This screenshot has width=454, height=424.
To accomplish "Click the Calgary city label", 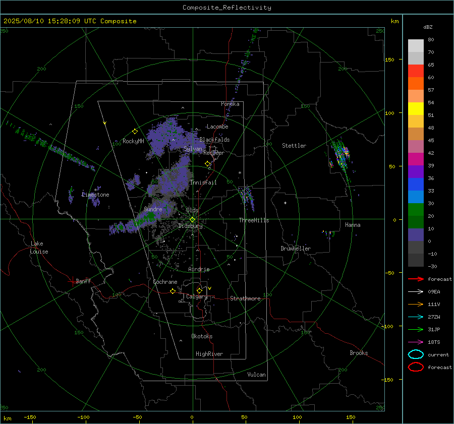I will coord(197,296).
